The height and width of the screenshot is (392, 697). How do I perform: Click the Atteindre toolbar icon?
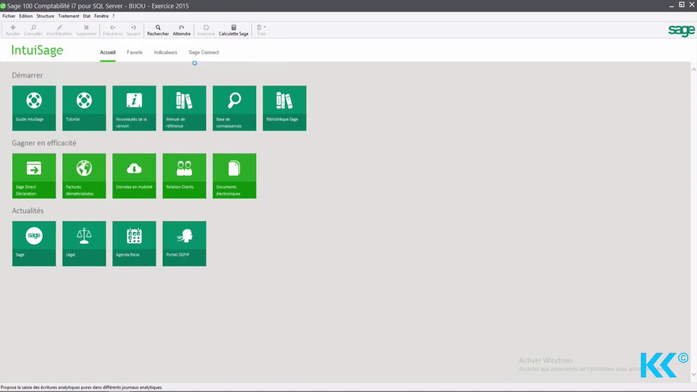tap(181, 30)
